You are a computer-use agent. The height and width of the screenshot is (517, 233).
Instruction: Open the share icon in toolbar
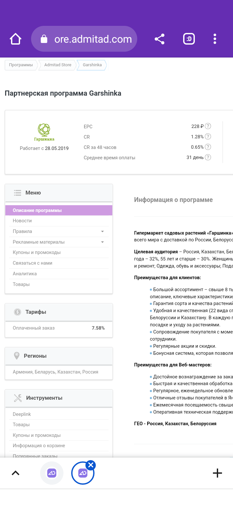pyautogui.click(x=159, y=39)
